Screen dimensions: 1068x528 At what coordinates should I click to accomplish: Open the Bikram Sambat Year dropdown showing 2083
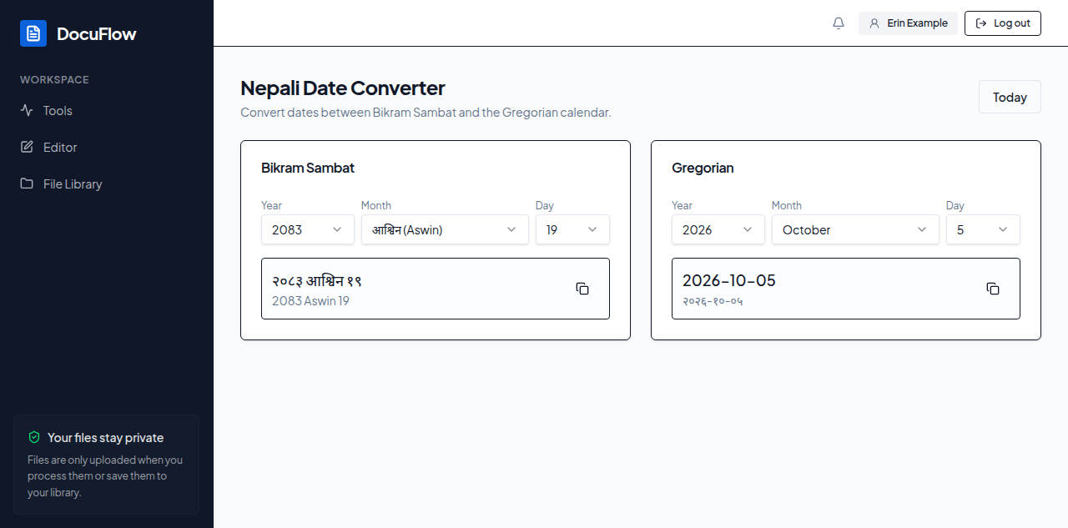308,229
